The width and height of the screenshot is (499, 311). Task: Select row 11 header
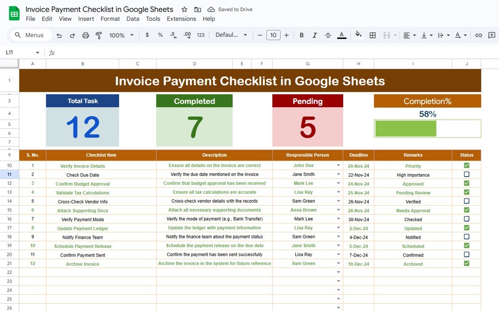coord(9,175)
